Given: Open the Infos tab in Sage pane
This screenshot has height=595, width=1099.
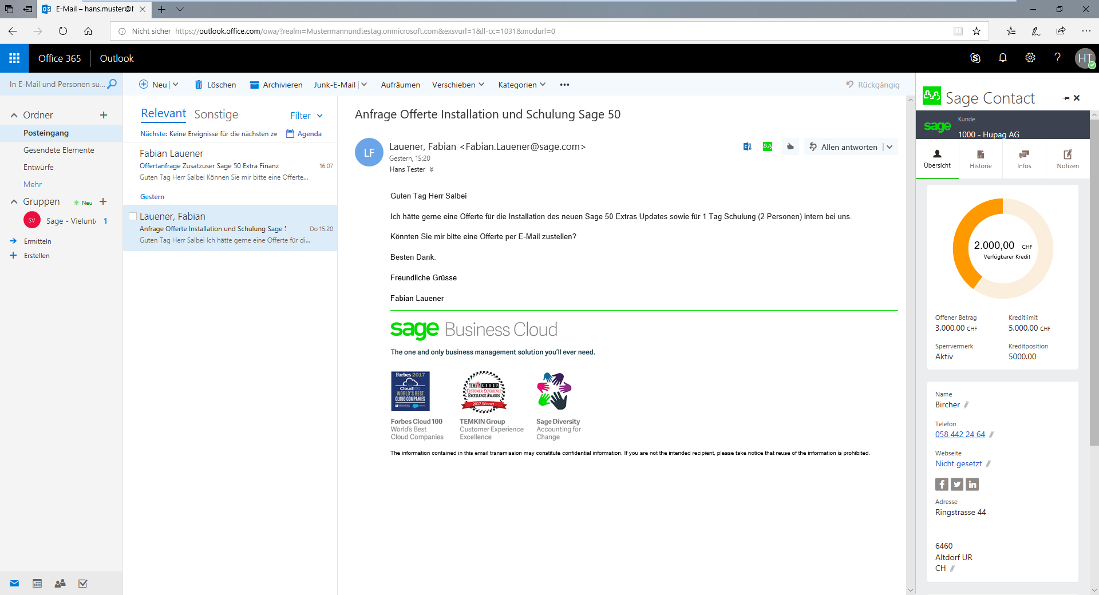Looking at the screenshot, I should (x=1024, y=159).
